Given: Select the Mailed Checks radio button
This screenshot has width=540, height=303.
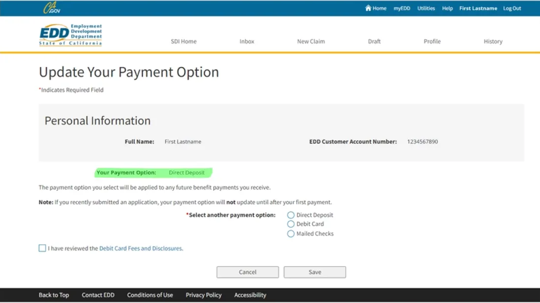Looking at the screenshot, I should (x=291, y=234).
